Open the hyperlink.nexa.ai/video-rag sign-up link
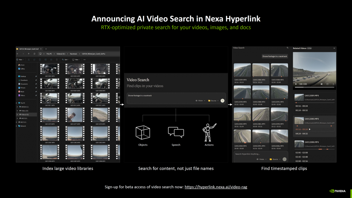Image resolution: width=352 pixels, height=198 pixels. pos(216,187)
